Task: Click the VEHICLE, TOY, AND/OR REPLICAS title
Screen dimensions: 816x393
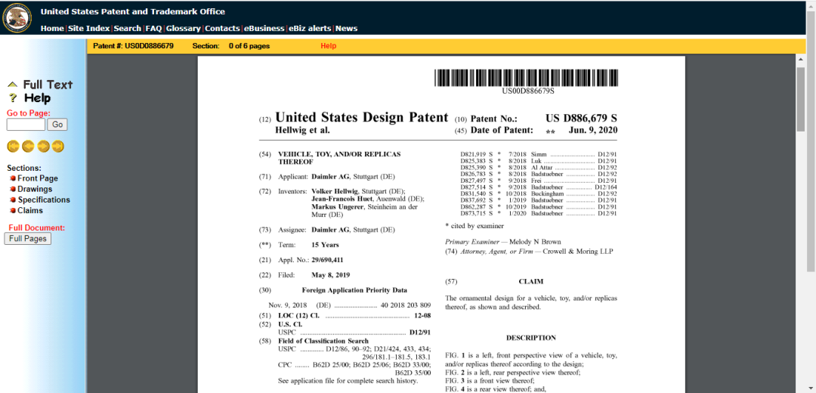Action: tap(339, 158)
